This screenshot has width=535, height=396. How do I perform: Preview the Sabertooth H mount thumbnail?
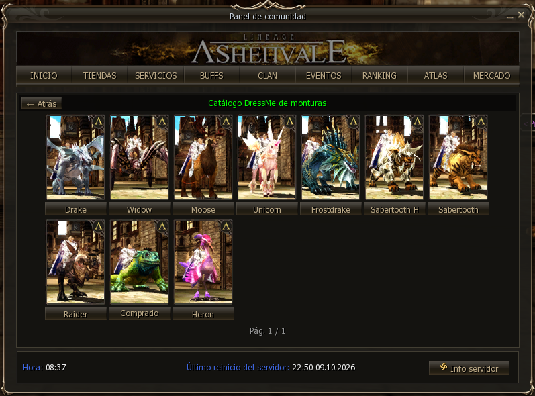pos(395,157)
